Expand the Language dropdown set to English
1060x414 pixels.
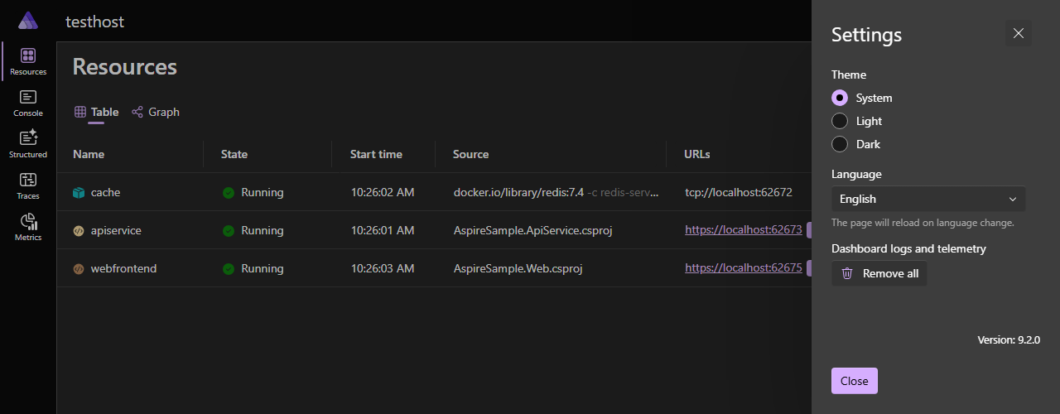(928, 199)
